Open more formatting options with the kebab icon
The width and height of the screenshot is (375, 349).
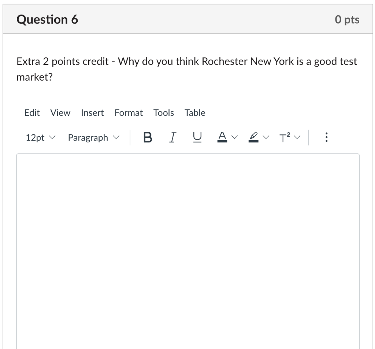[x=326, y=137]
